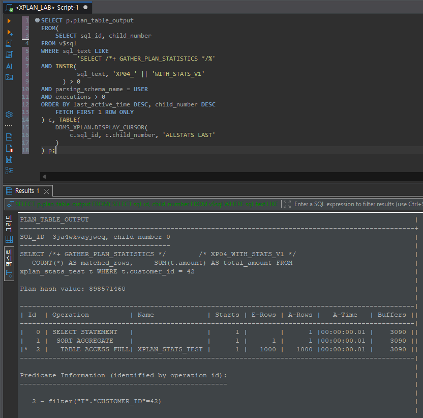Click the SQL_ID 3ja4wkvayjwcq line
Viewport: 423px width, 418px height.
(95, 237)
